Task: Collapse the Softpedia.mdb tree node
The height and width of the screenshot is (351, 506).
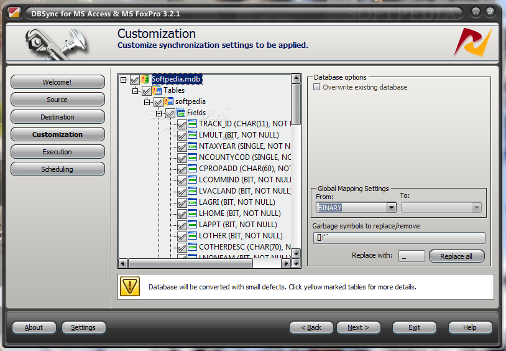Action: coord(123,80)
